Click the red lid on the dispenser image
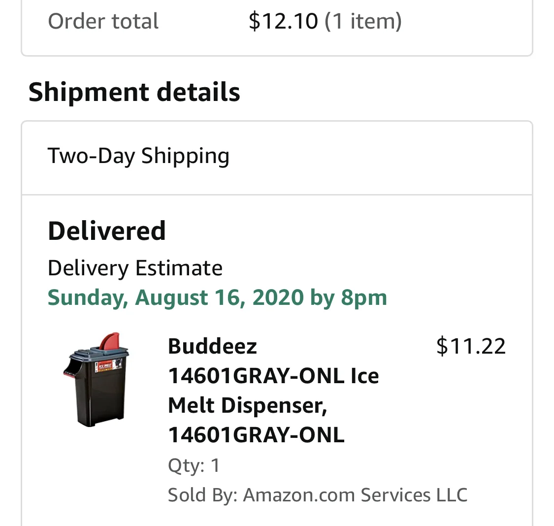 pyautogui.click(x=110, y=341)
